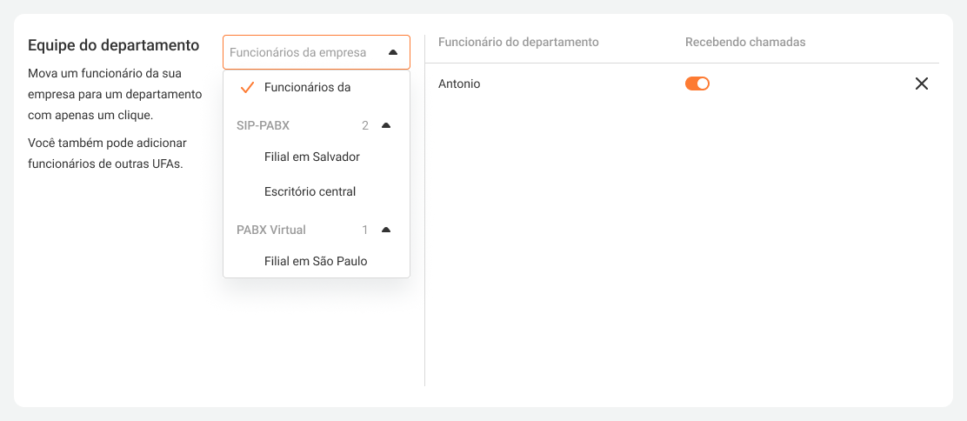The height and width of the screenshot is (421, 967).
Task: Click the PABX Virtual group header
Action: point(271,230)
